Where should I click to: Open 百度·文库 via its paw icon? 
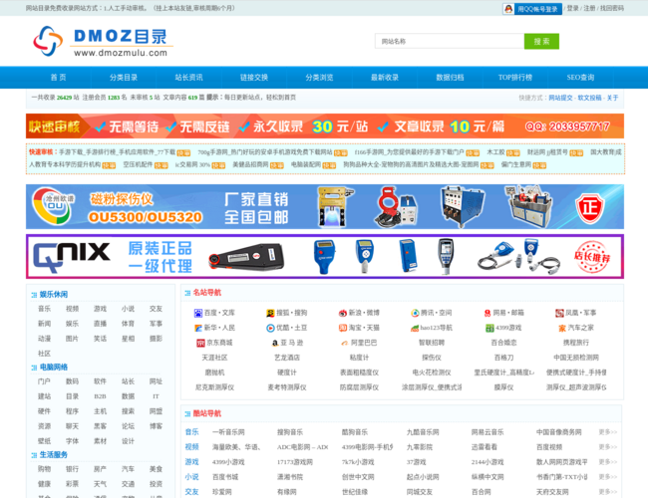pos(198,313)
